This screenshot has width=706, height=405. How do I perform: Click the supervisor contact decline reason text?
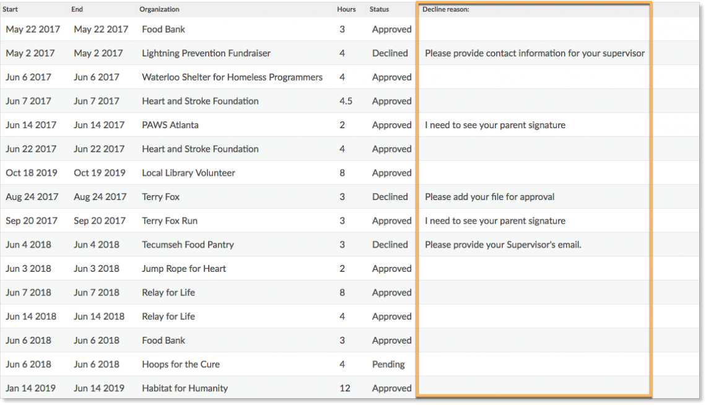click(534, 53)
